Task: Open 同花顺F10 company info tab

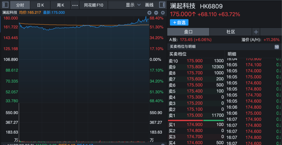Action: [93, 5]
